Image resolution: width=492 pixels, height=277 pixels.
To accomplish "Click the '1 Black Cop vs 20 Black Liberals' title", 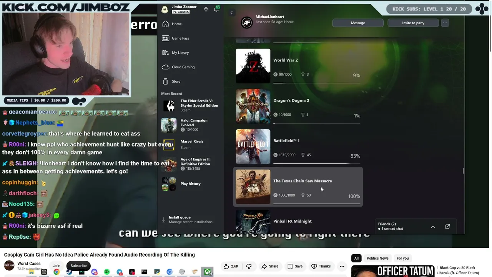I will coord(457,270).
